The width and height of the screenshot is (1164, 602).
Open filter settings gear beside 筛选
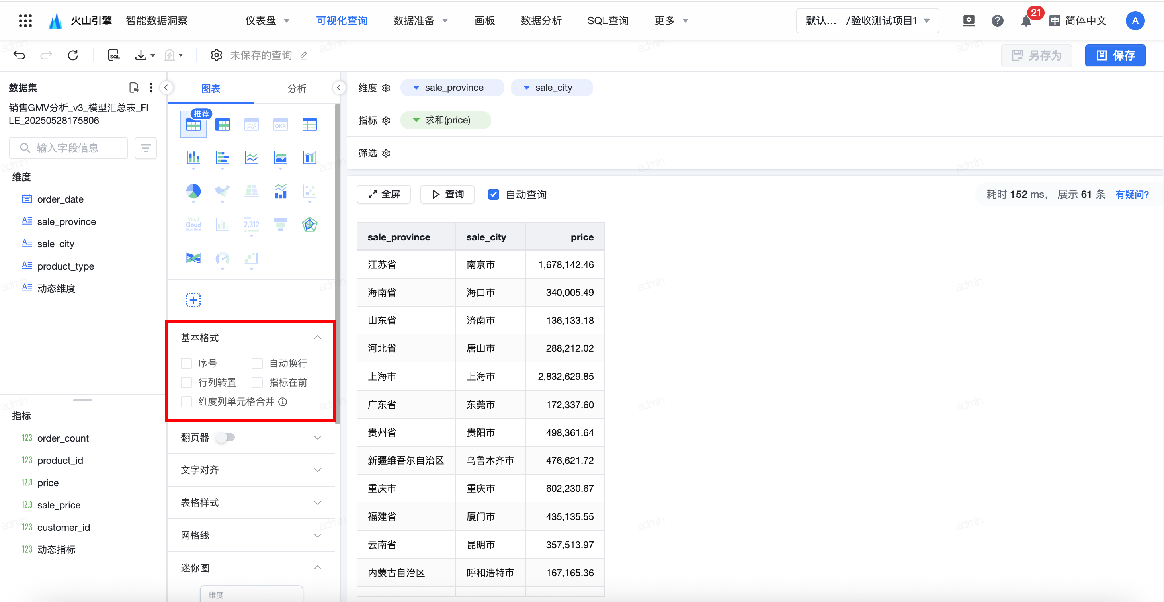click(386, 153)
